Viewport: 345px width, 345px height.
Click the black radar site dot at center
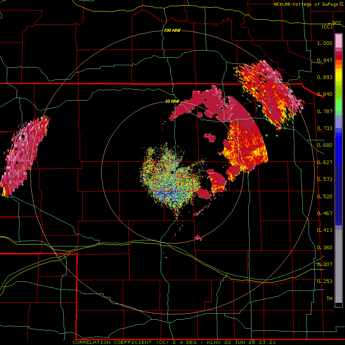point(172,172)
